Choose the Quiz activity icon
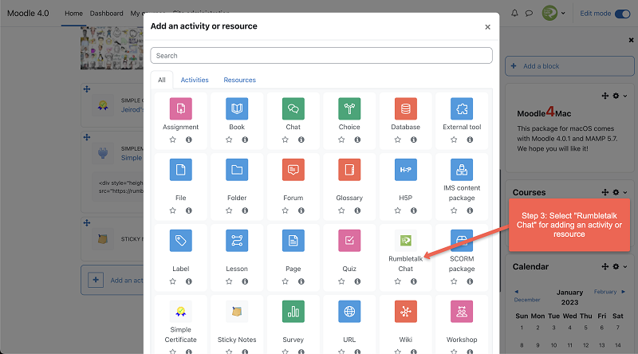Image resolution: width=638 pixels, height=354 pixels. pyautogui.click(x=349, y=240)
